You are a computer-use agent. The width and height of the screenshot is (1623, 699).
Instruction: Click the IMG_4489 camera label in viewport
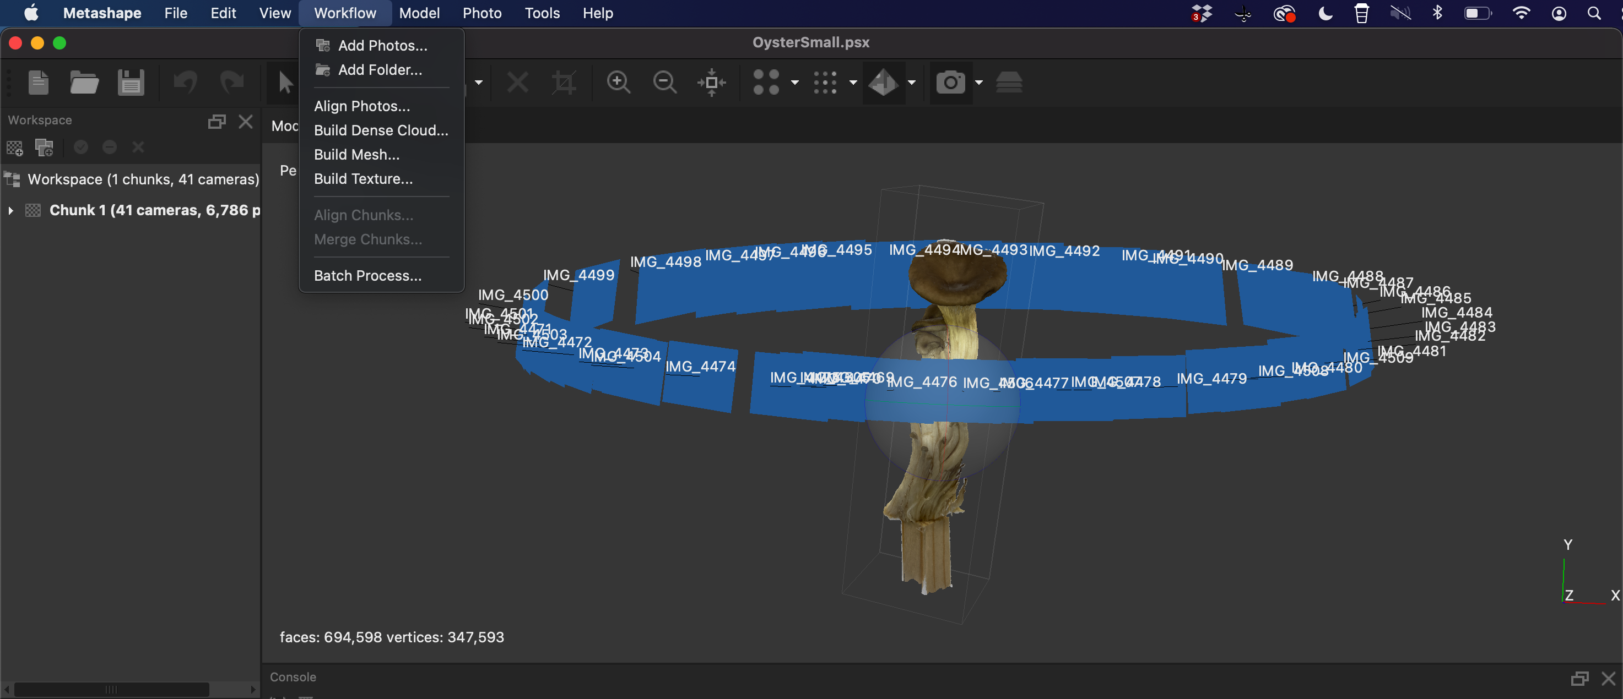click(x=1257, y=265)
